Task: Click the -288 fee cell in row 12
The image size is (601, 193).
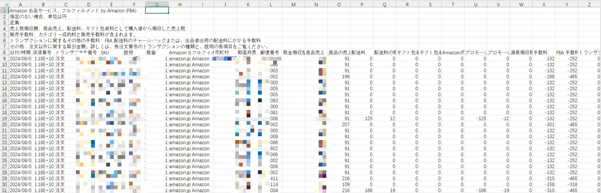Action: (x=544, y=77)
